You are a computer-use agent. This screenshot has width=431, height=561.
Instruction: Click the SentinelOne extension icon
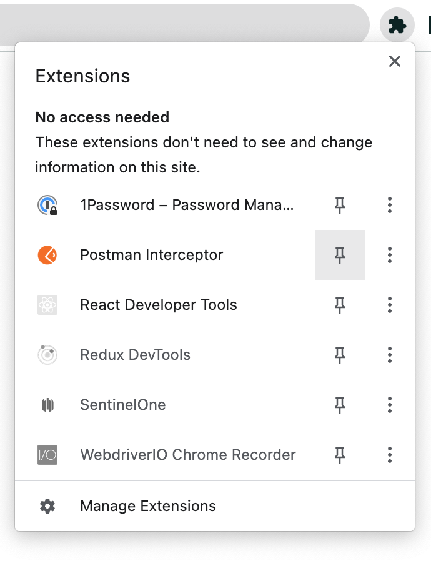[47, 405]
